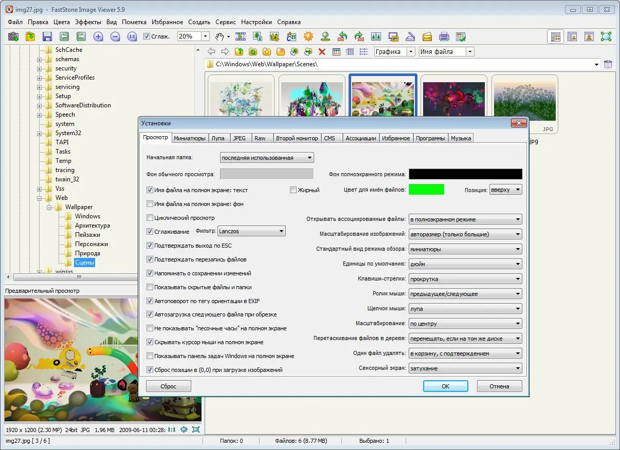The image size is (620, 450).
Task: Click the Save As floppy disk icon
Action: (47, 36)
